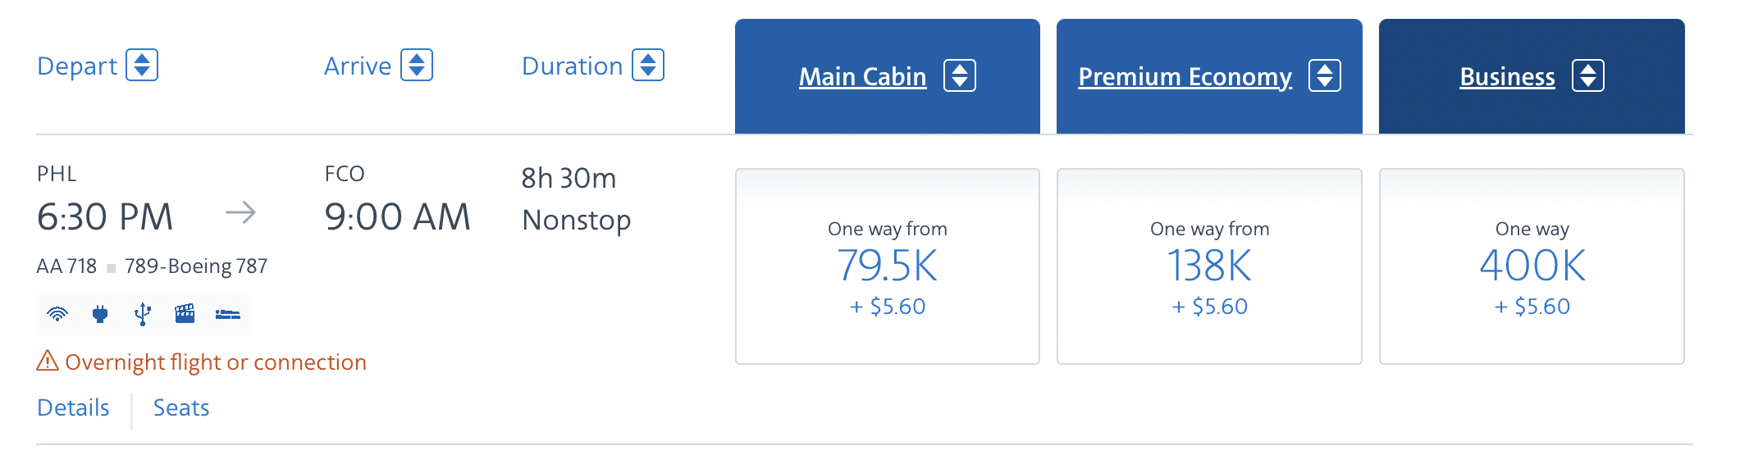Click the overnight flight warning triangle
Viewport: 1749px width, 464px height.
click(x=48, y=361)
